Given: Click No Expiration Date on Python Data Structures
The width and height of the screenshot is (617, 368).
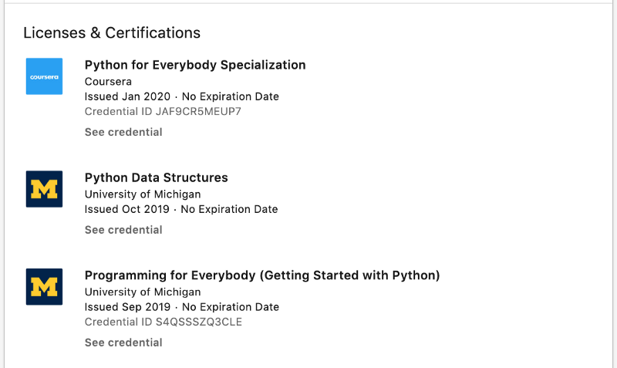Looking at the screenshot, I should pyautogui.click(x=229, y=209).
